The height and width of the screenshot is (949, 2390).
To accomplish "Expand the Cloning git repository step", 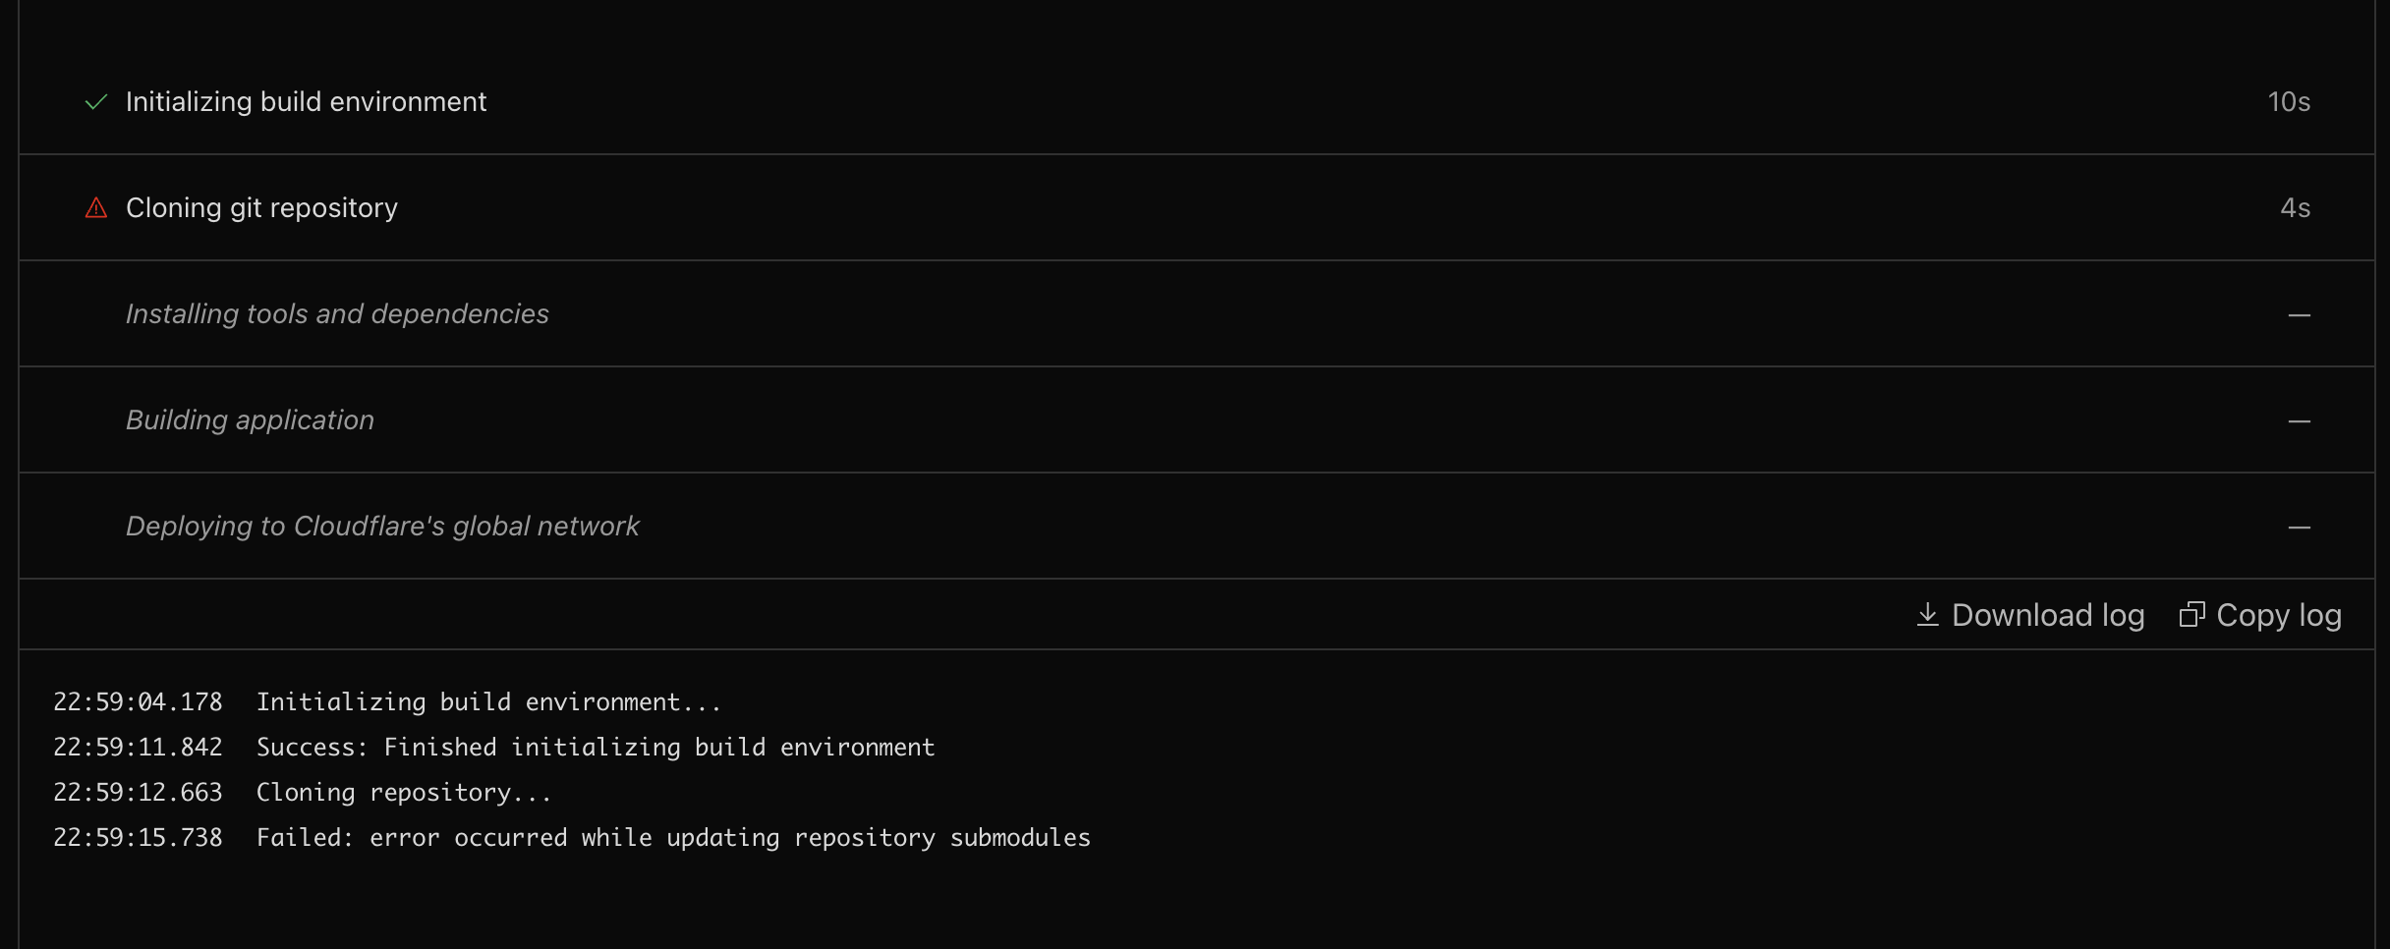I will click(1197, 208).
